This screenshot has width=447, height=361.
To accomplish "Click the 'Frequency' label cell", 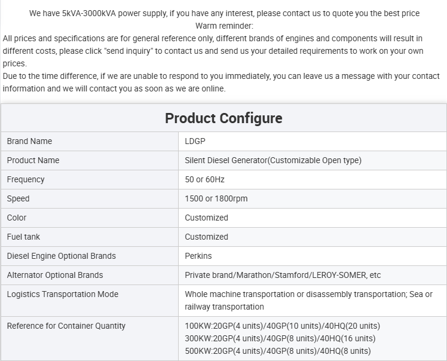I will (90, 180).
